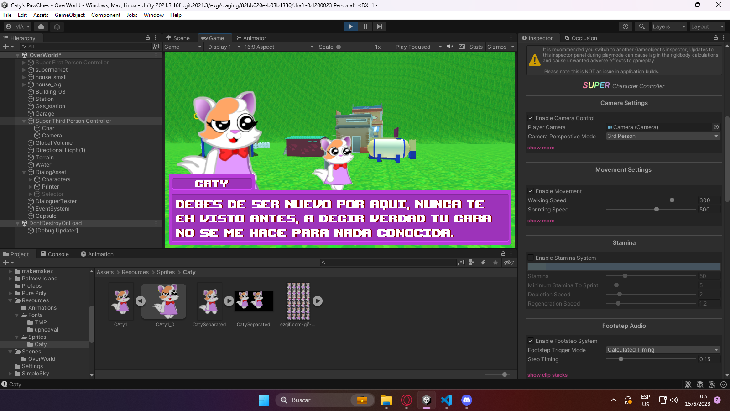The image size is (730, 411).
Task: Switch to the Occlusion tab
Action: click(x=581, y=38)
